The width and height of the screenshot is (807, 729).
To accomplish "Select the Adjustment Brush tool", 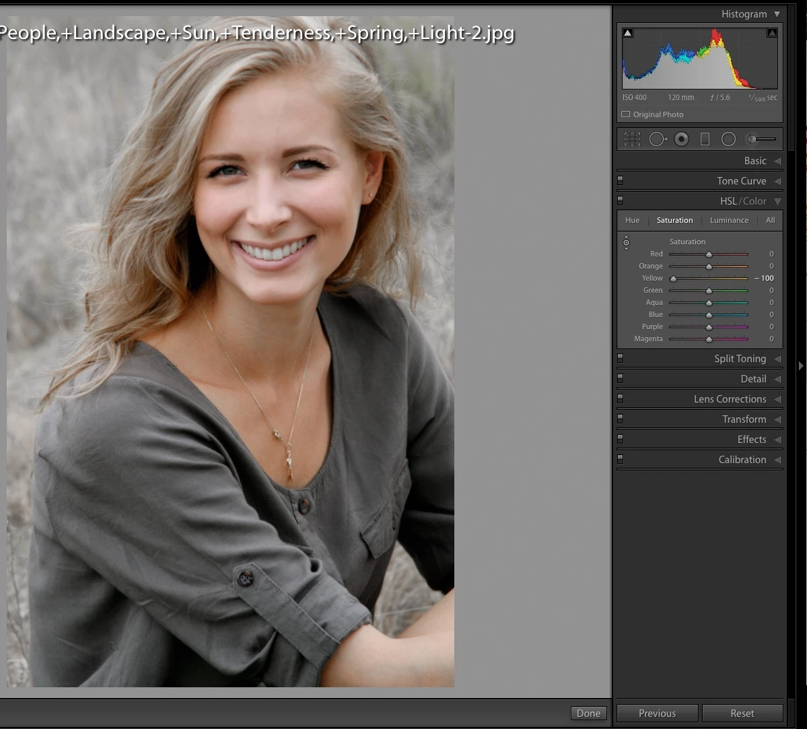I will coord(761,139).
